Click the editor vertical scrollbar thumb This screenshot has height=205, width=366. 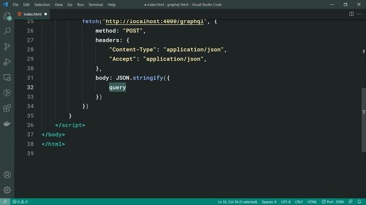[x=364, y=120]
